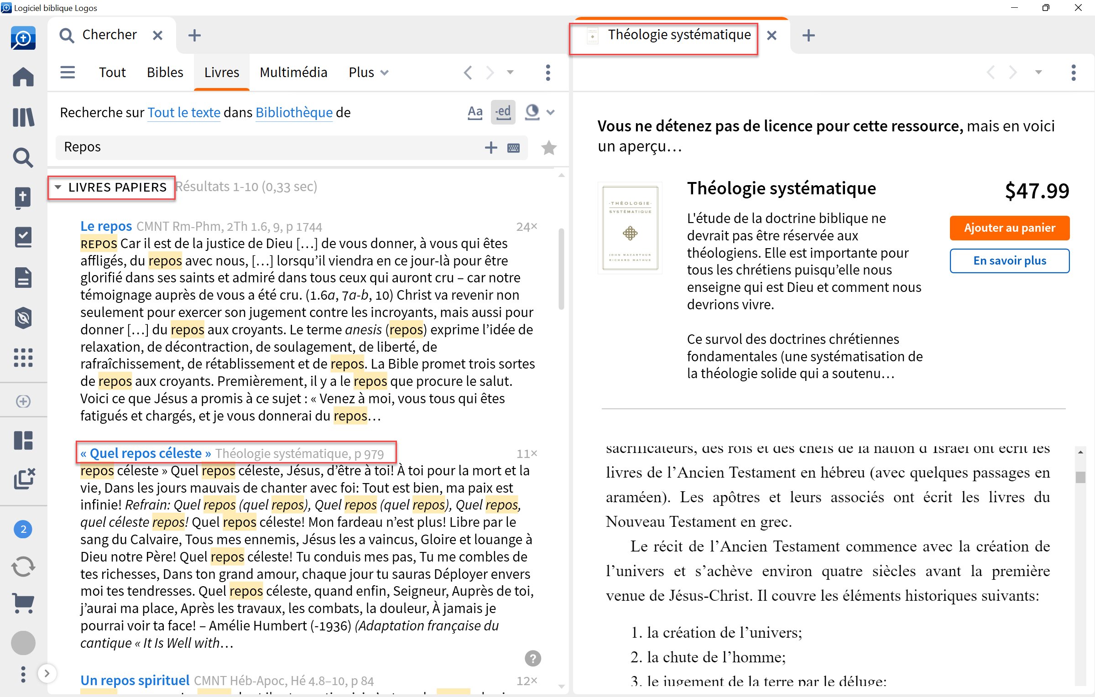Viewport: 1095px width, 697px height.
Task: Open « Quel repos céleste » search result
Action: point(146,453)
